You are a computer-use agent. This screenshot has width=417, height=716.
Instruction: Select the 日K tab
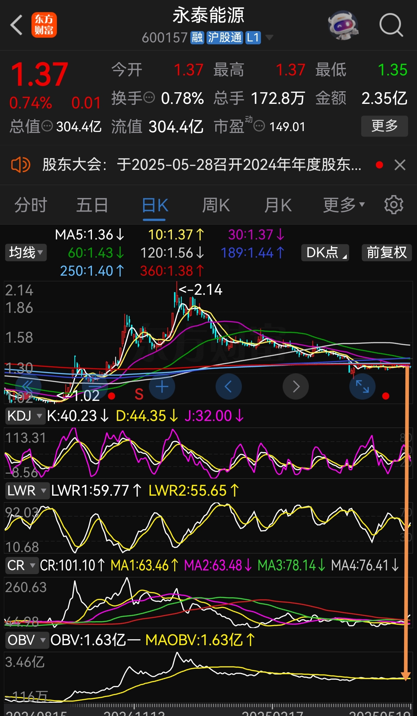tap(155, 205)
